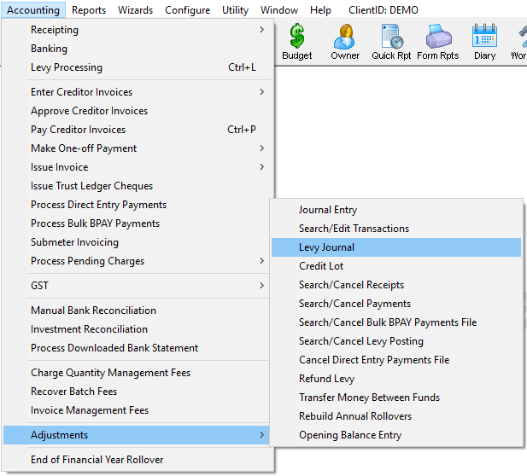Choose Search/Cancel Bulk BPAY Payments File
The width and height of the screenshot is (527, 476).
(396, 322)
